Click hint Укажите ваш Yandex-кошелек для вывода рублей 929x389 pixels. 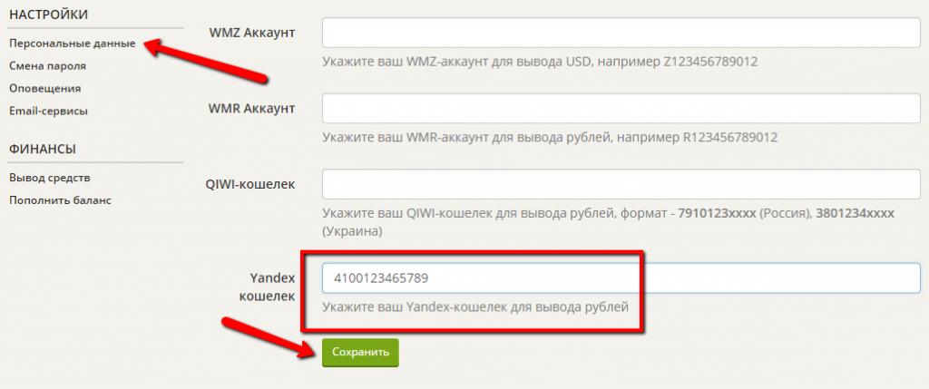click(x=475, y=308)
